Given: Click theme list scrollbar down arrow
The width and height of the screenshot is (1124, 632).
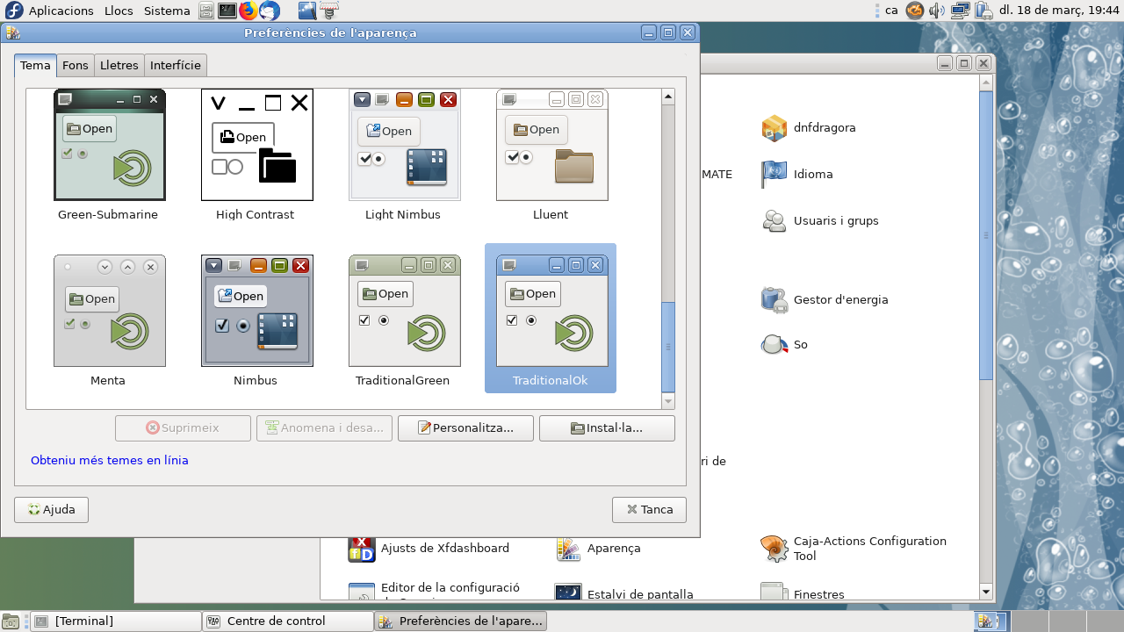Looking at the screenshot, I should pyautogui.click(x=668, y=401).
